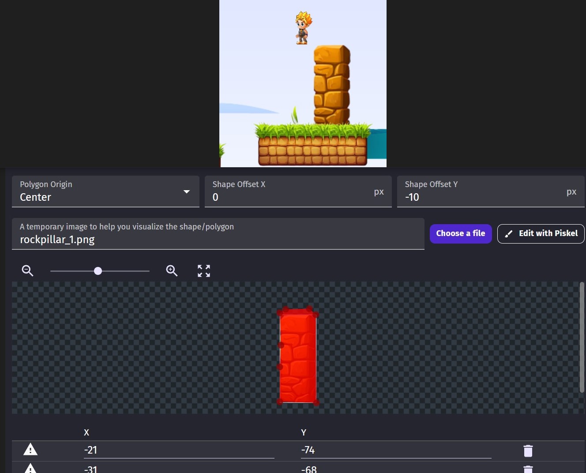
Task: Click the polygon preview vertical scrollbar
Action: click(x=582, y=338)
